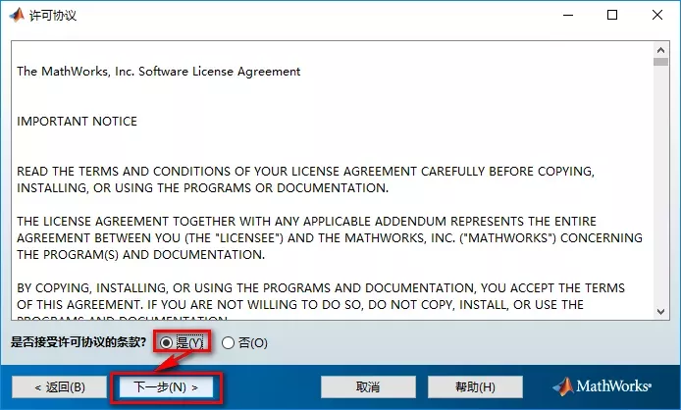Go back with the 返回(B) button
The image size is (681, 410).
[59, 386]
